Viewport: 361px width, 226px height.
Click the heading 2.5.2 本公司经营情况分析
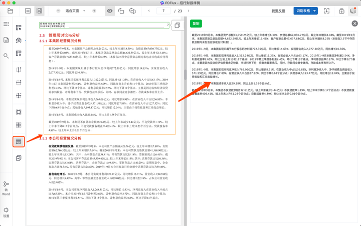coord(60,138)
